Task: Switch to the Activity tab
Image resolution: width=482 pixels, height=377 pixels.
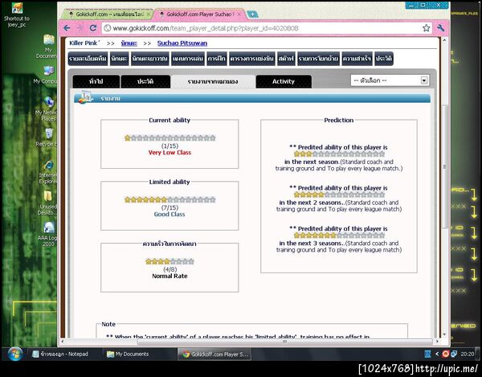Action: pyautogui.click(x=284, y=81)
